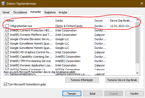Viewport: 145px width, 98px height.
Task: Enable the CMigrationService checkbox
Action: click(7, 26)
